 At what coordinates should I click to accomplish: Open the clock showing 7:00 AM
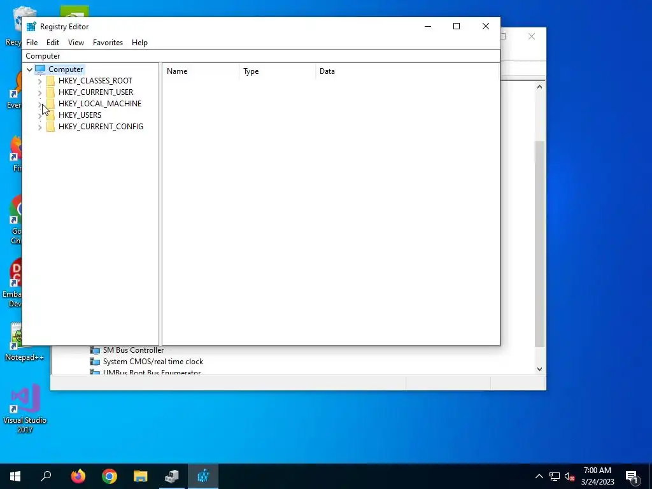click(597, 476)
